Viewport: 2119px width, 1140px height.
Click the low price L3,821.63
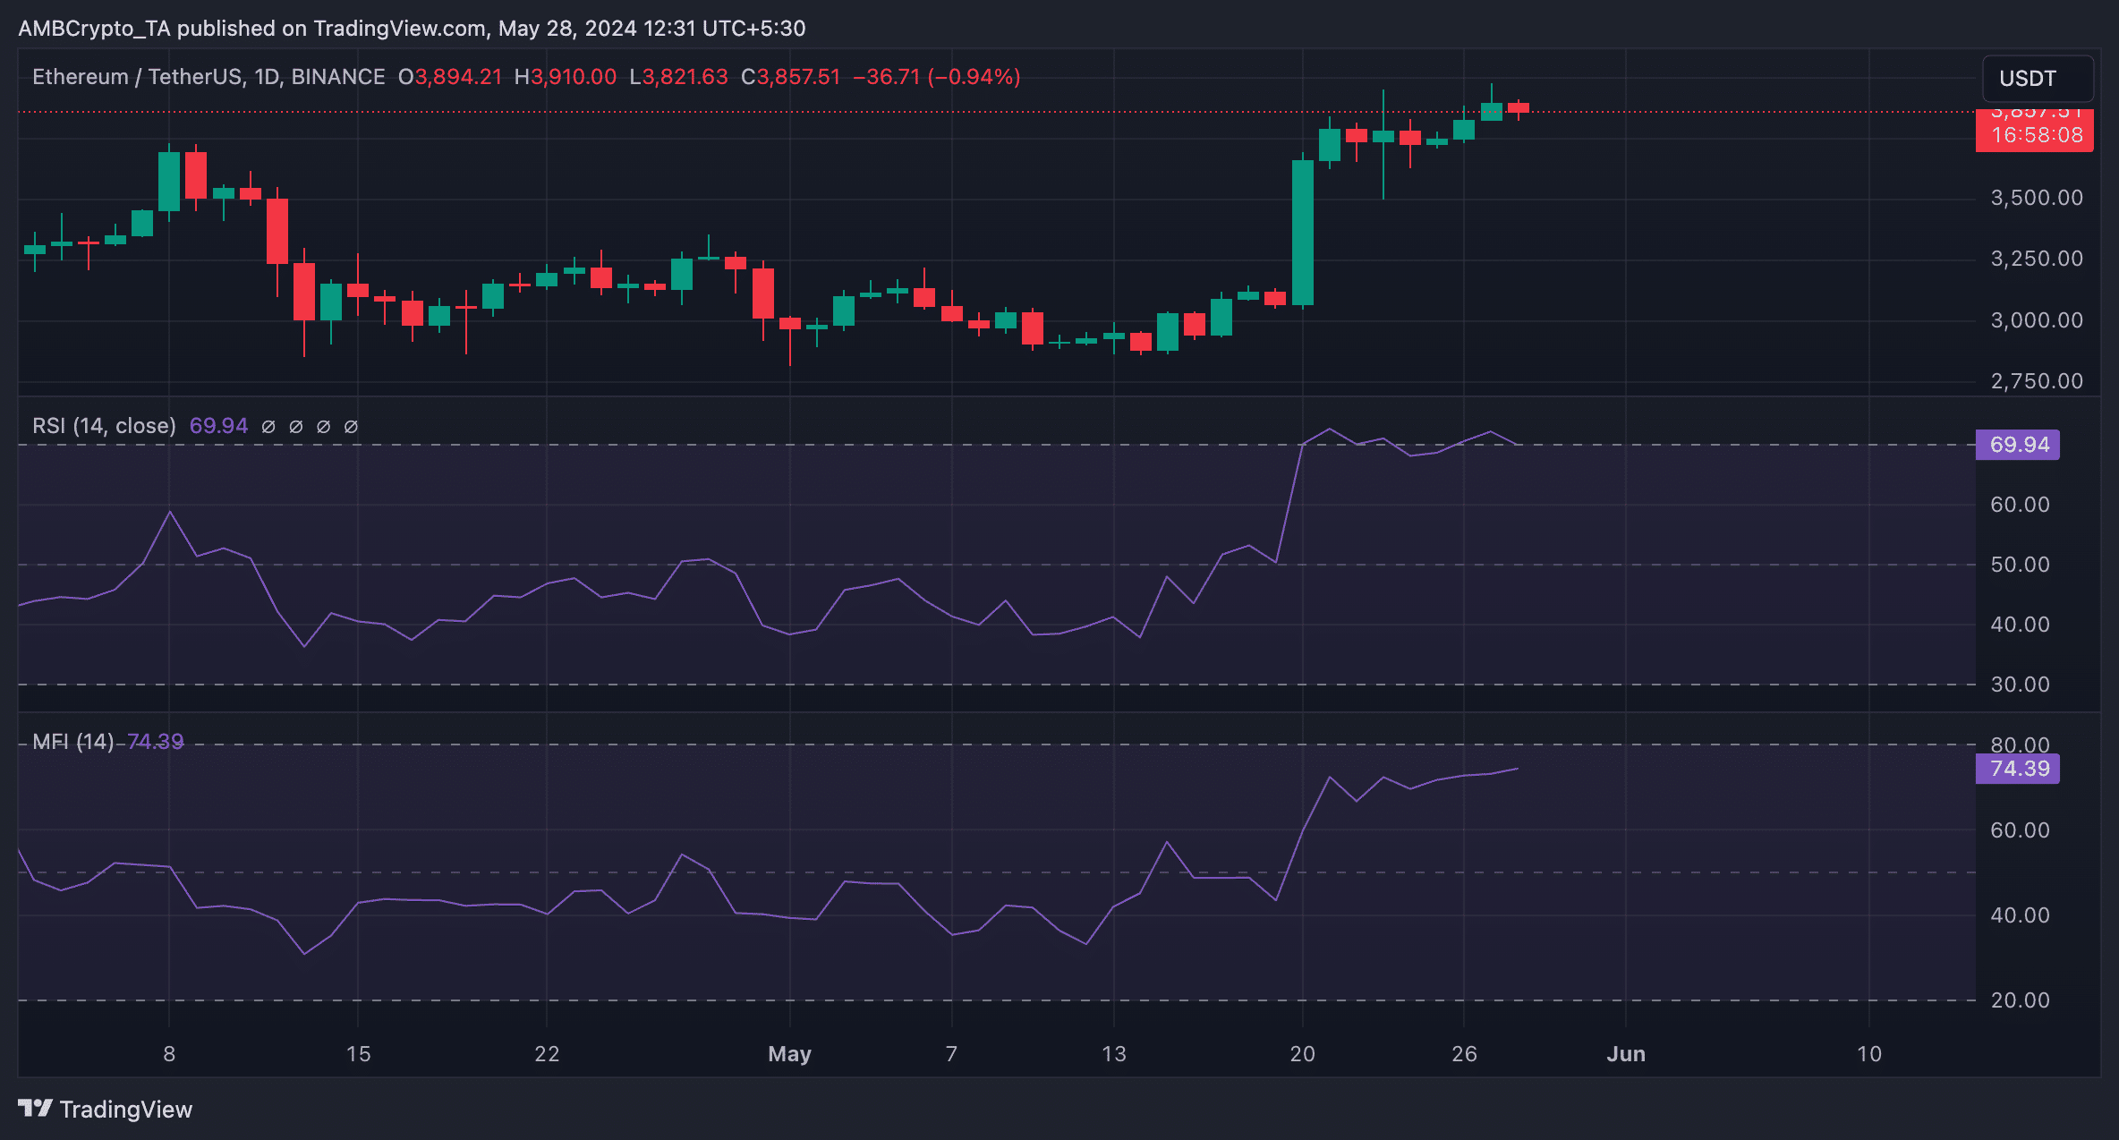pyautogui.click(x=678, y=77)
